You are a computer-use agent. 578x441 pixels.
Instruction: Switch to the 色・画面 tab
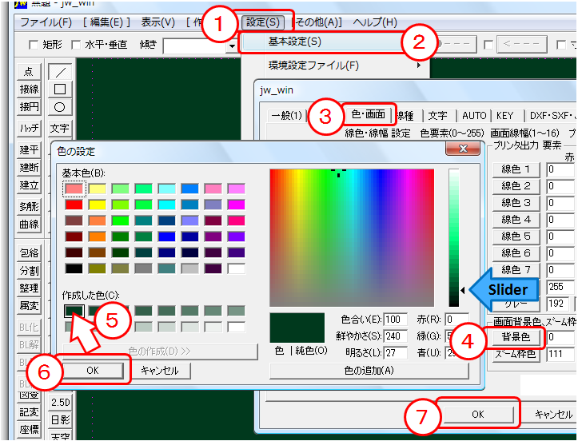pos(369,115)
